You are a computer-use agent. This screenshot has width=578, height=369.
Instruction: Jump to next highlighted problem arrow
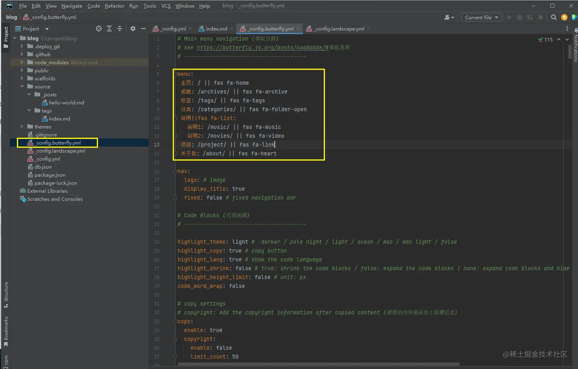[567, 39]
